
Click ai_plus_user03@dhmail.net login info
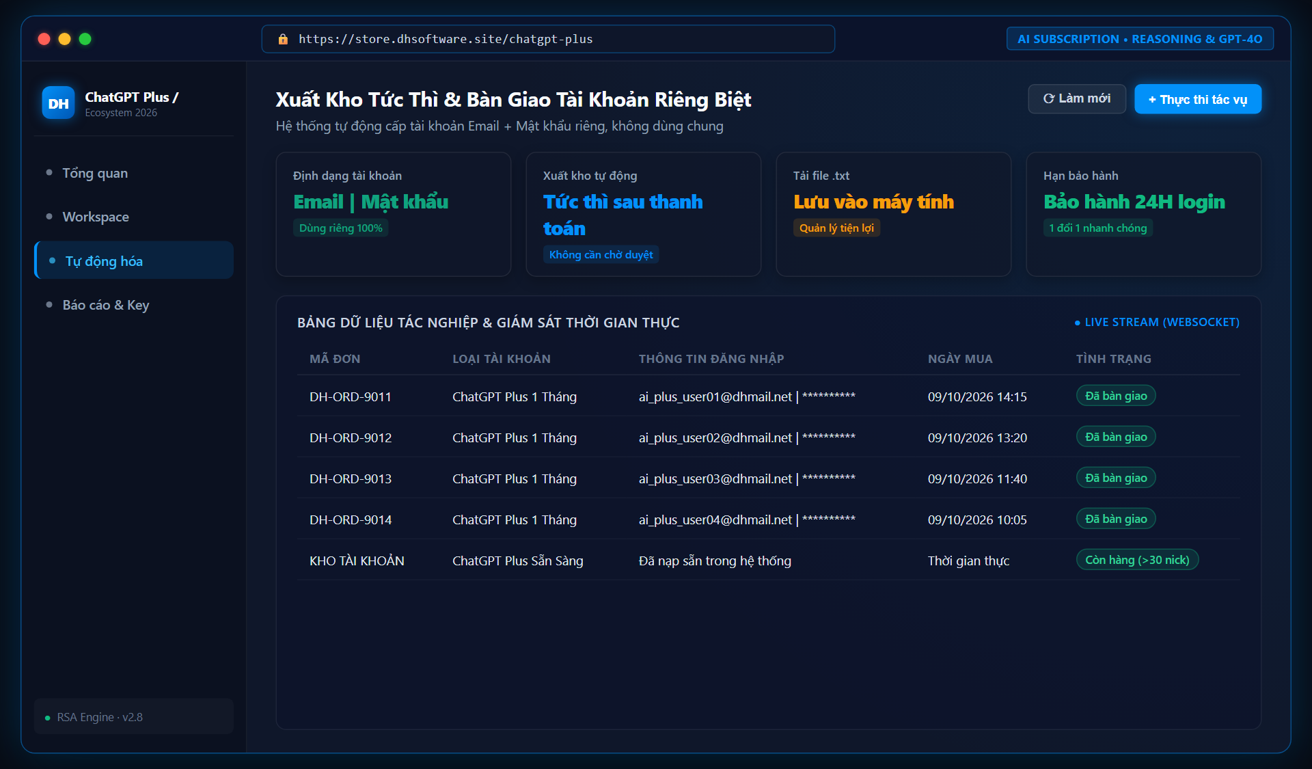pos(747,478)
